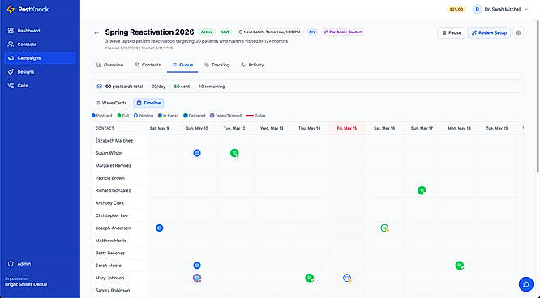Open Calls in the sidebar

tap(40, 86)
